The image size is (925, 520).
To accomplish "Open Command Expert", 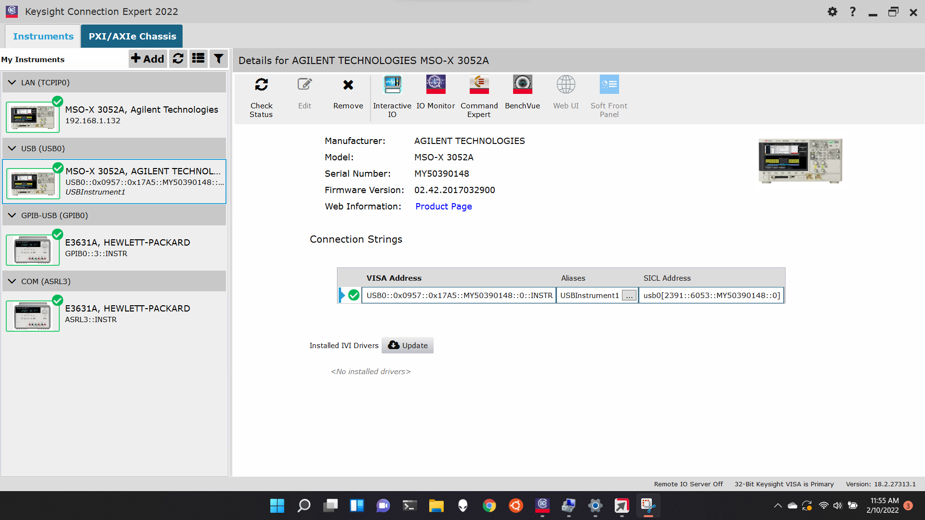I will click(x=479, y=85).
